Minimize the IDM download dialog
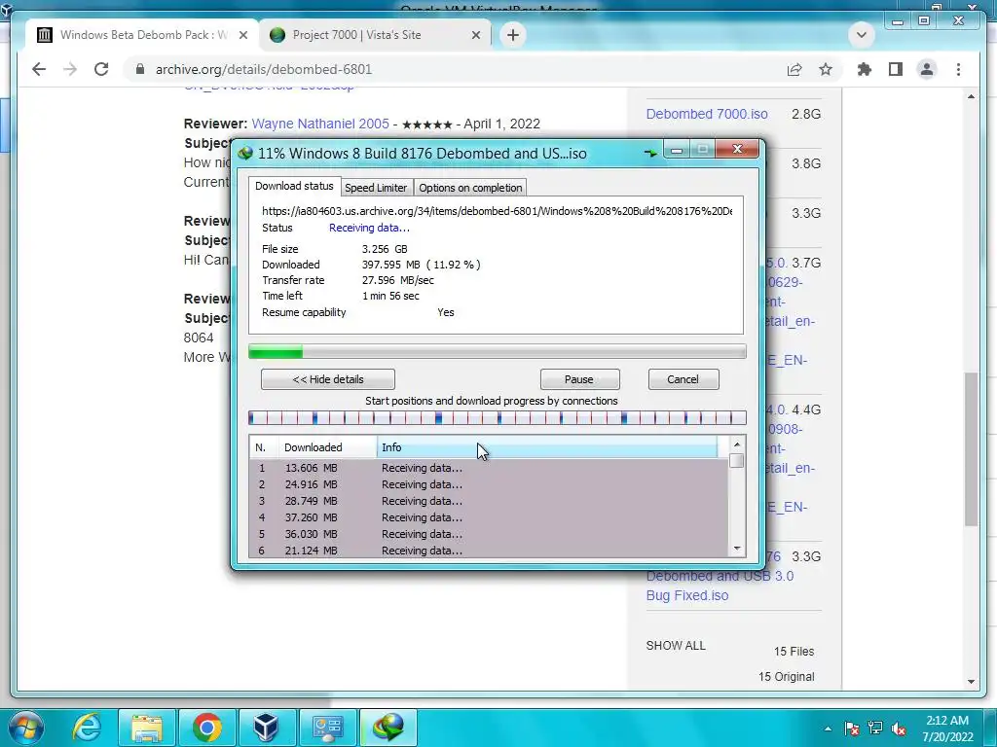 [677, 150]
